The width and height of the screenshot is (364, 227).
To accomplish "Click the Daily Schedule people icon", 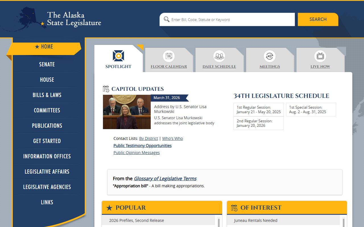I will [x=219, y=56].
